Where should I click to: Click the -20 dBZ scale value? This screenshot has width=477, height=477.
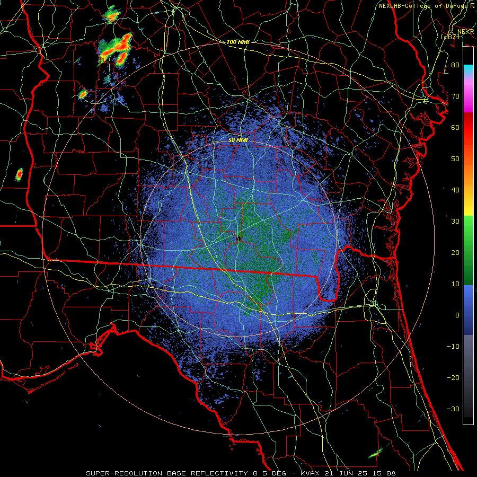[x=453, y=377]
